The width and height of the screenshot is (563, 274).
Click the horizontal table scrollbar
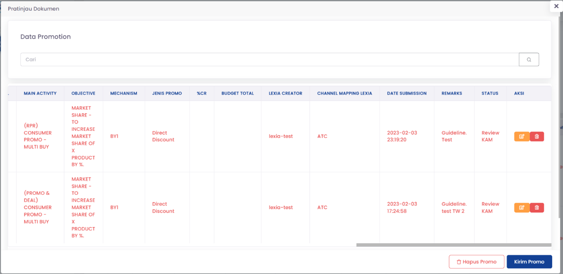pyautogui.click(x=454, y=245)
